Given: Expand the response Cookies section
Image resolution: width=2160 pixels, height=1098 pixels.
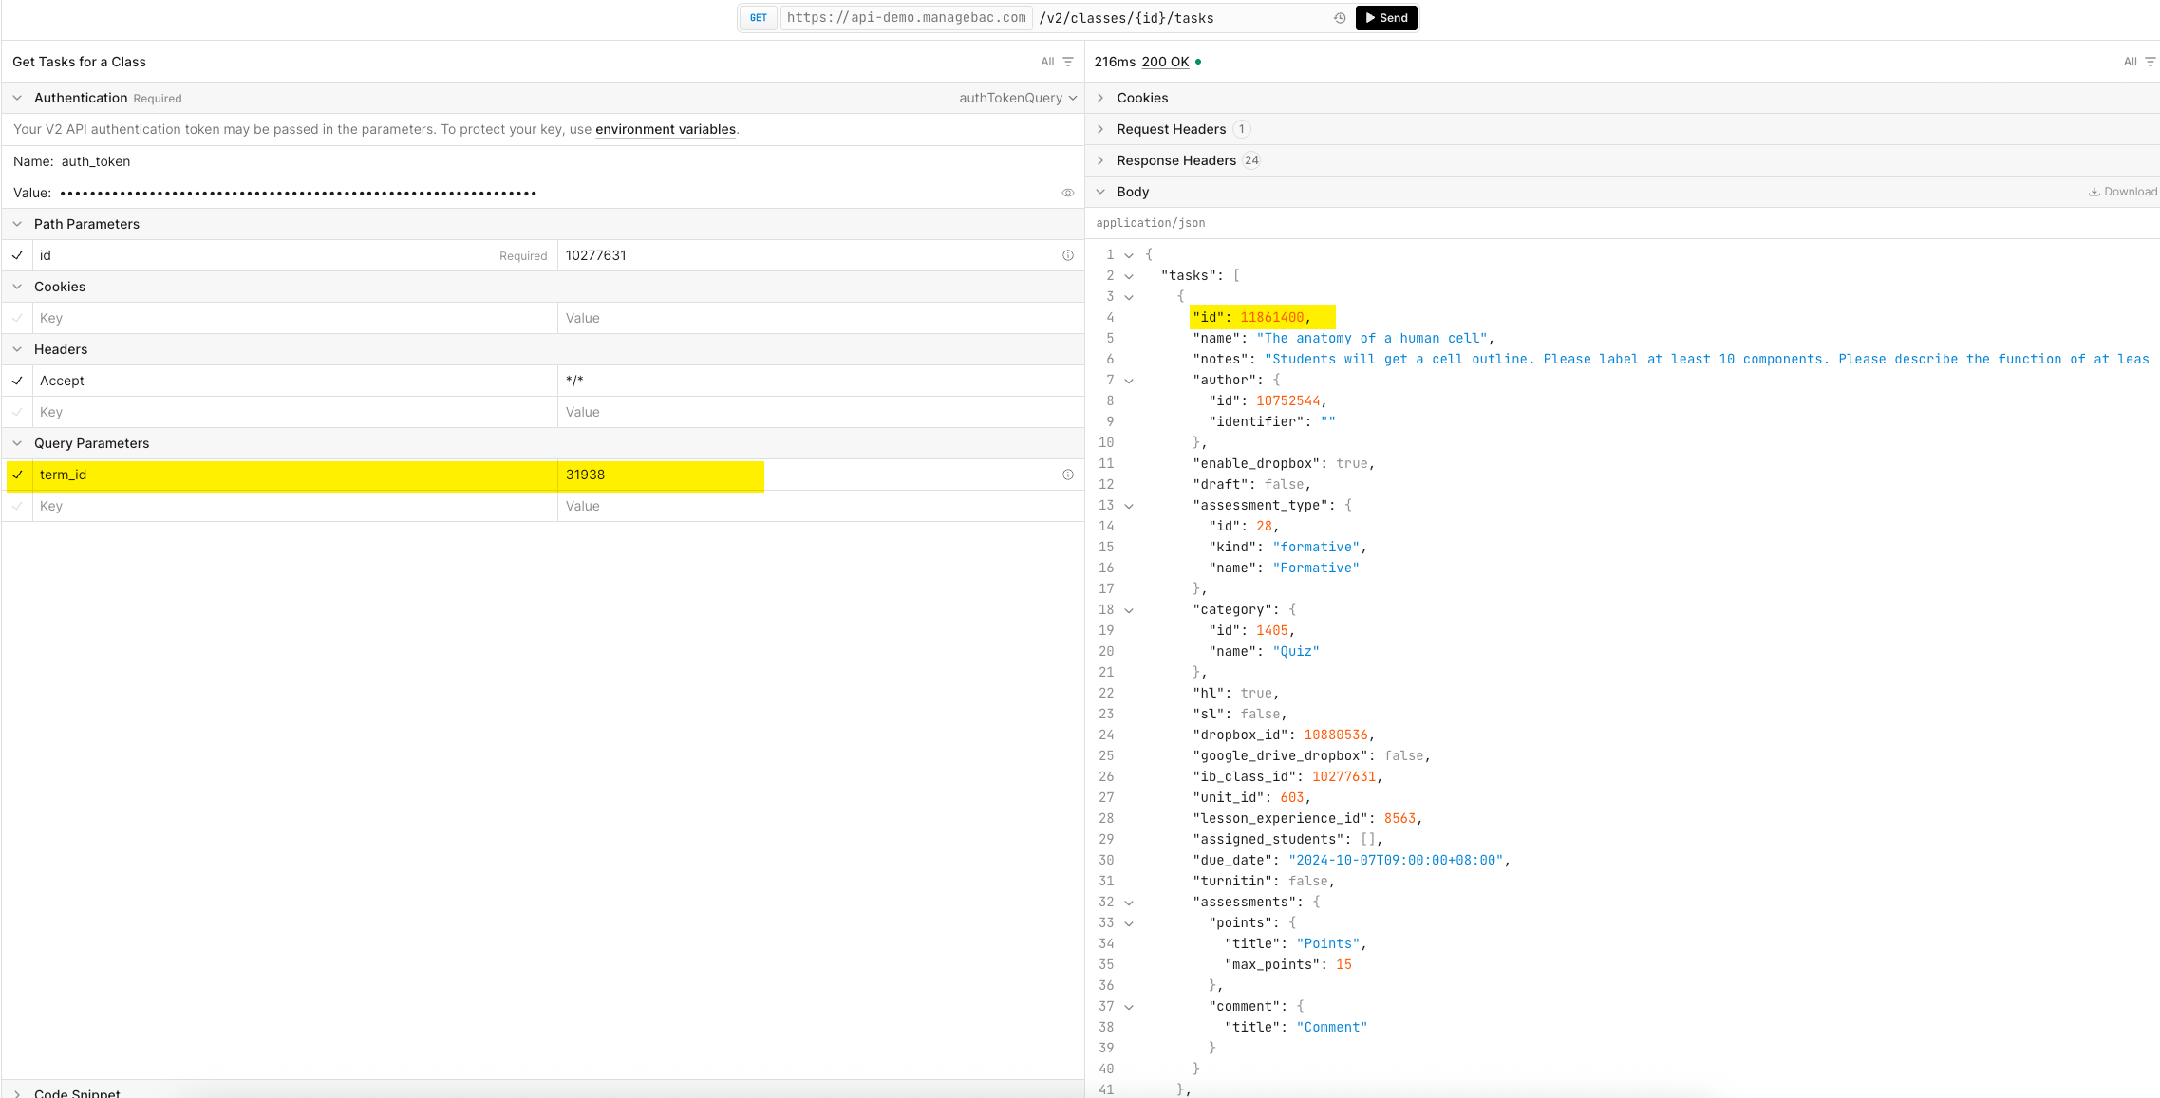Looking at the screenshot, I should [x=1142, y=98].
